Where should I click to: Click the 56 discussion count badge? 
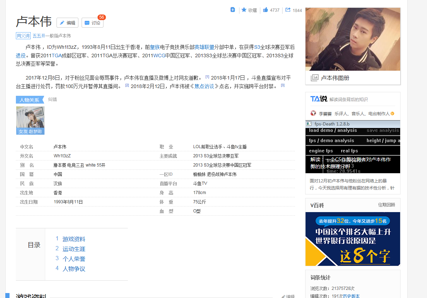coord(102,17)
